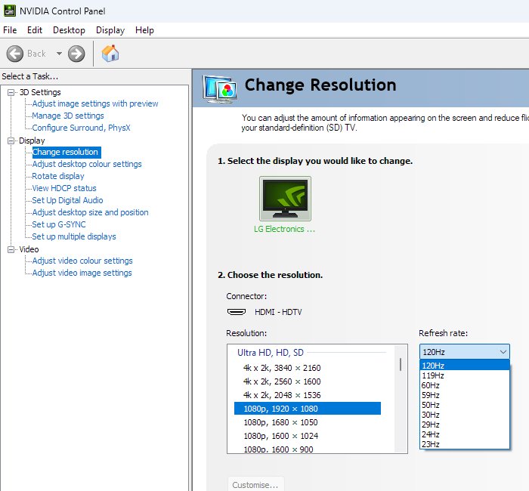Open Set up G-SYNC

tap(59, 224)
